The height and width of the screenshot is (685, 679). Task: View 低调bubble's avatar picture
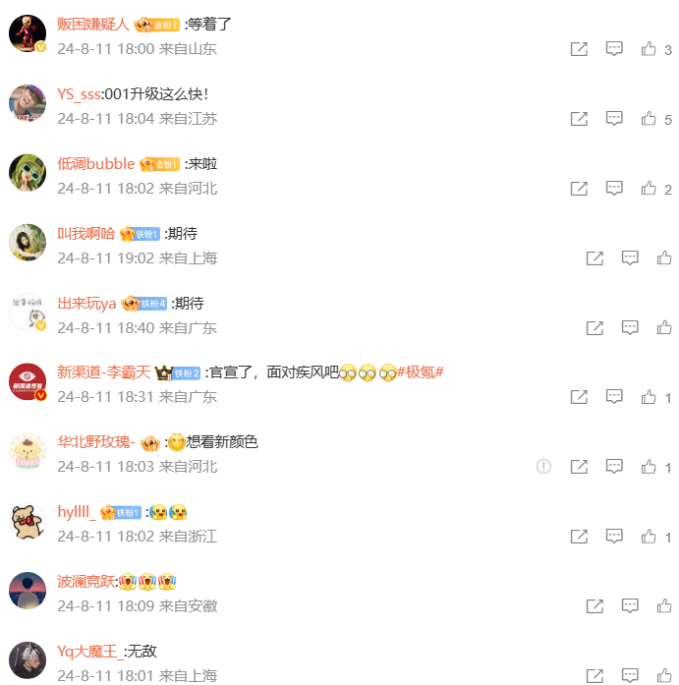(x=28, y=173)
